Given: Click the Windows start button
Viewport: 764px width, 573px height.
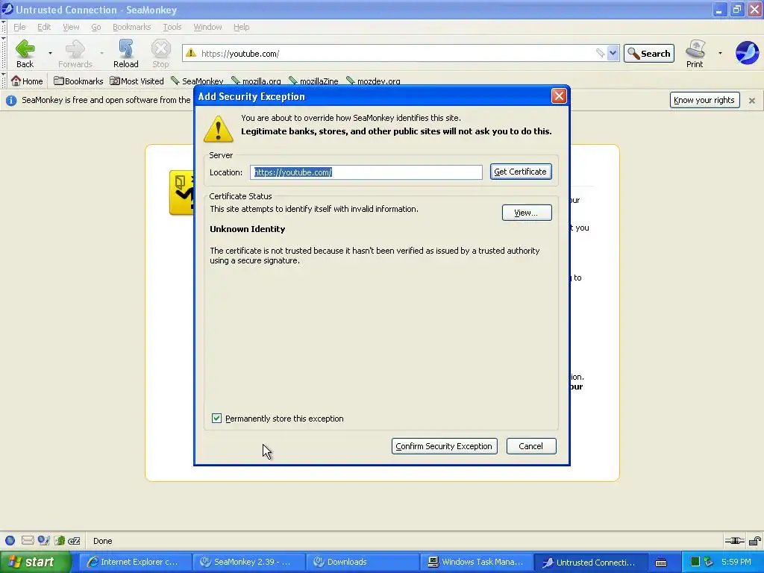Looking at the screenshot, I should click(36, 562).
